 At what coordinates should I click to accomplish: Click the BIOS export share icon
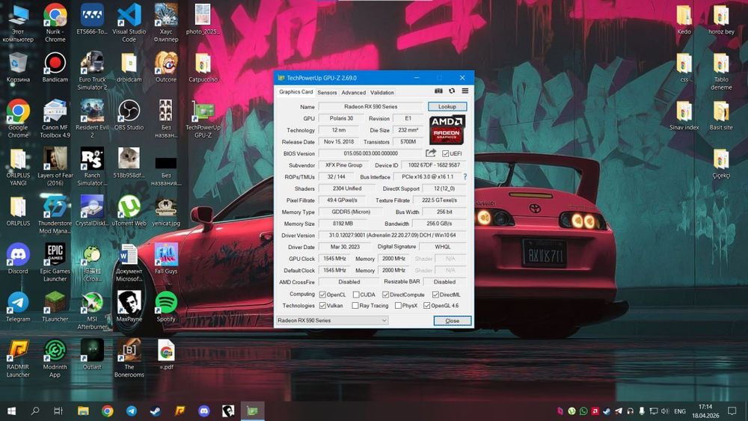431,153
